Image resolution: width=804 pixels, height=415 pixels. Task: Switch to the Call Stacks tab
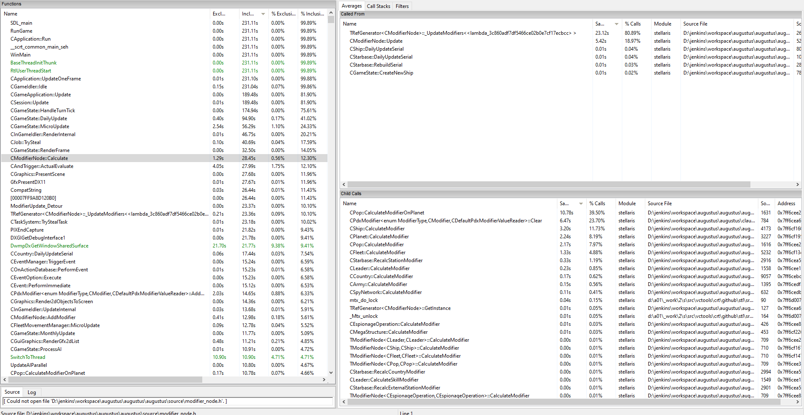378,6
